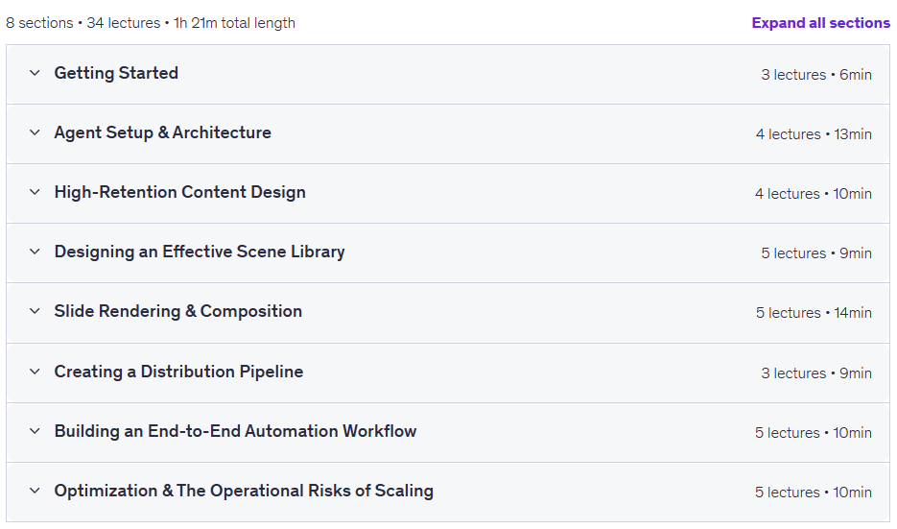Select the Agent Setup & Architecture heading

tap(162, 132)
